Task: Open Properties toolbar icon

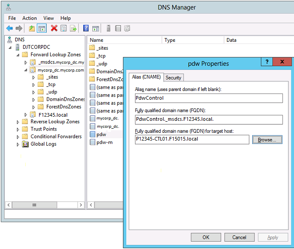Action: coord(63,28)
